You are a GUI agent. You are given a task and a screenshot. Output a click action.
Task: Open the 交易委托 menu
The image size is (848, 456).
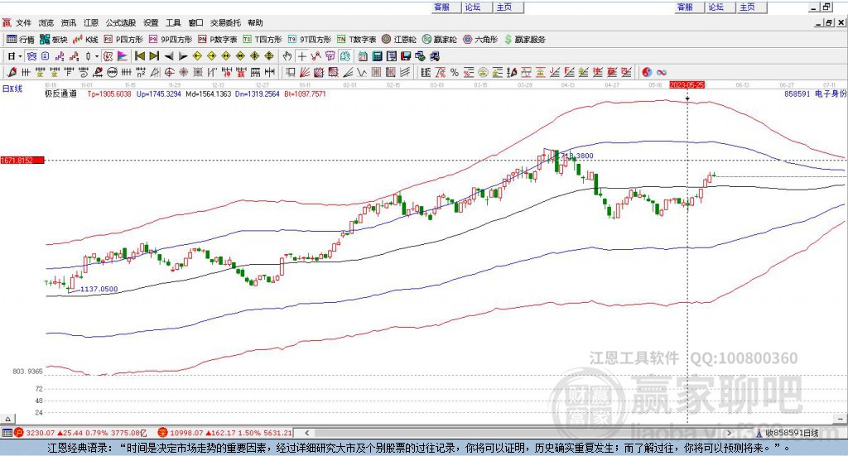225,22
